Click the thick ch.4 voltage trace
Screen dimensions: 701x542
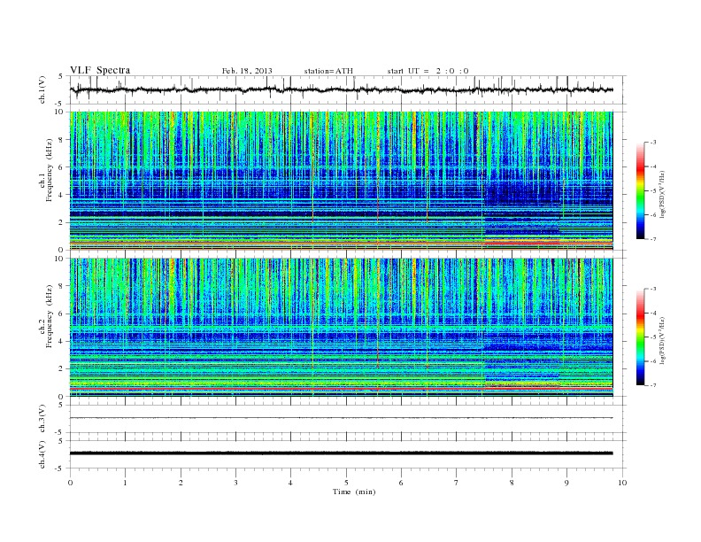pyautogui.click(x=341, y=453)
